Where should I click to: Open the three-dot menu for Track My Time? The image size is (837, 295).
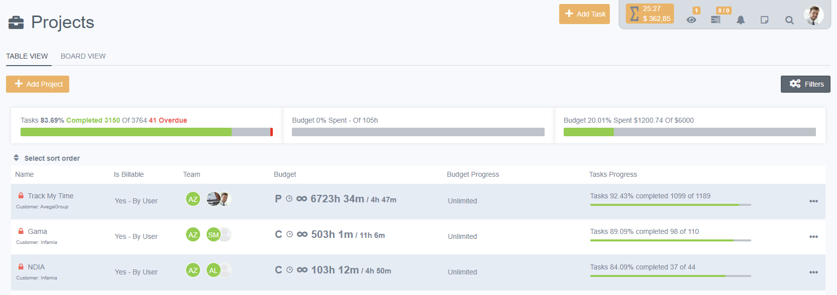(x=813, y=201)
